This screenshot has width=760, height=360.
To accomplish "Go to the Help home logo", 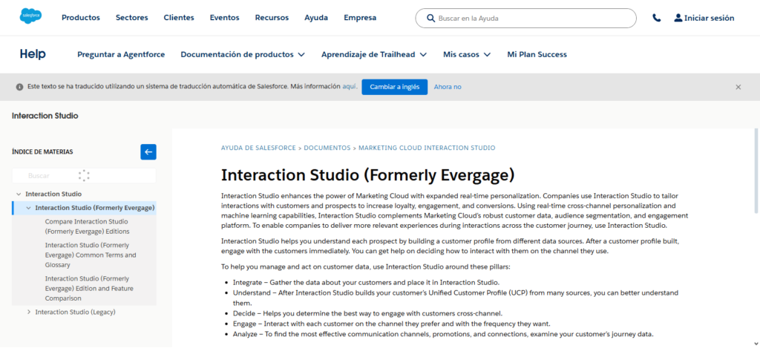I will pos(33,54).
